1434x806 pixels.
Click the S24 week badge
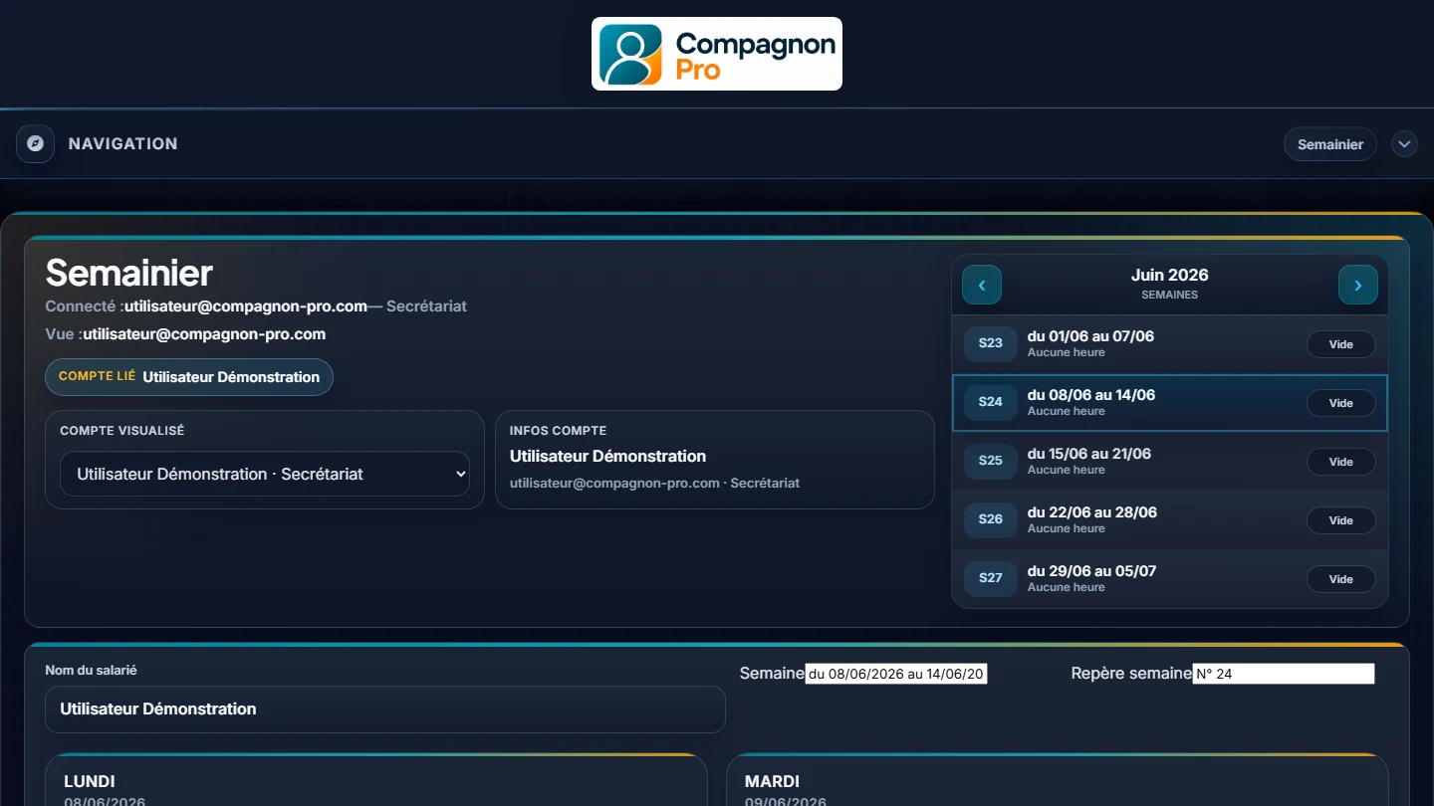[x=991, y=402]
